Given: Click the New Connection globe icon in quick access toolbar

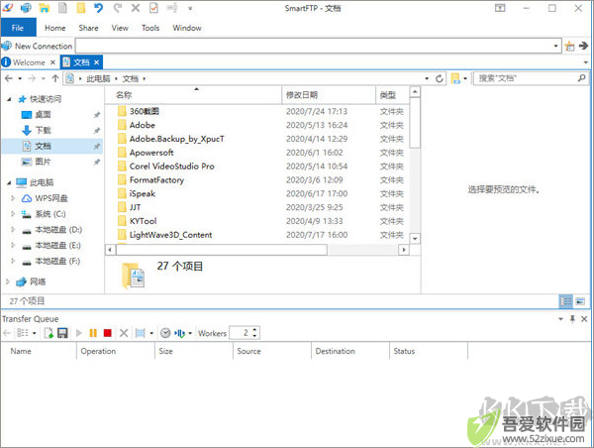Looking at the screenshot, I should (x=26, y=8).
